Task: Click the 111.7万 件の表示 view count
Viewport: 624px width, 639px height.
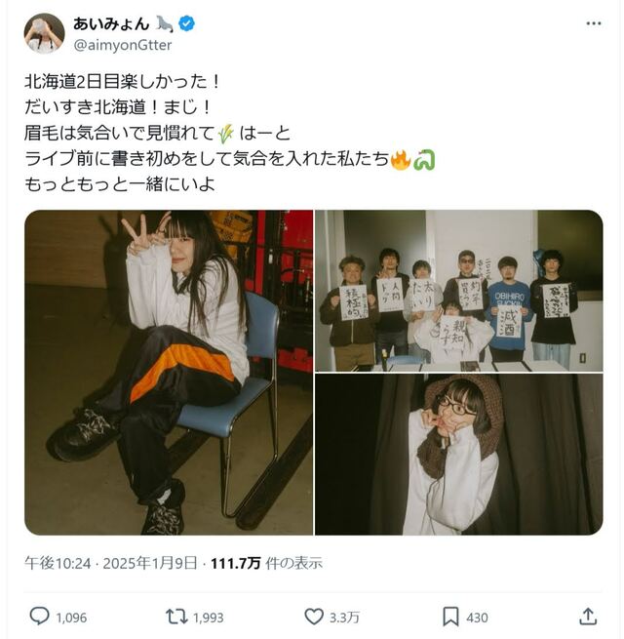Action: (x=266, y=563)
